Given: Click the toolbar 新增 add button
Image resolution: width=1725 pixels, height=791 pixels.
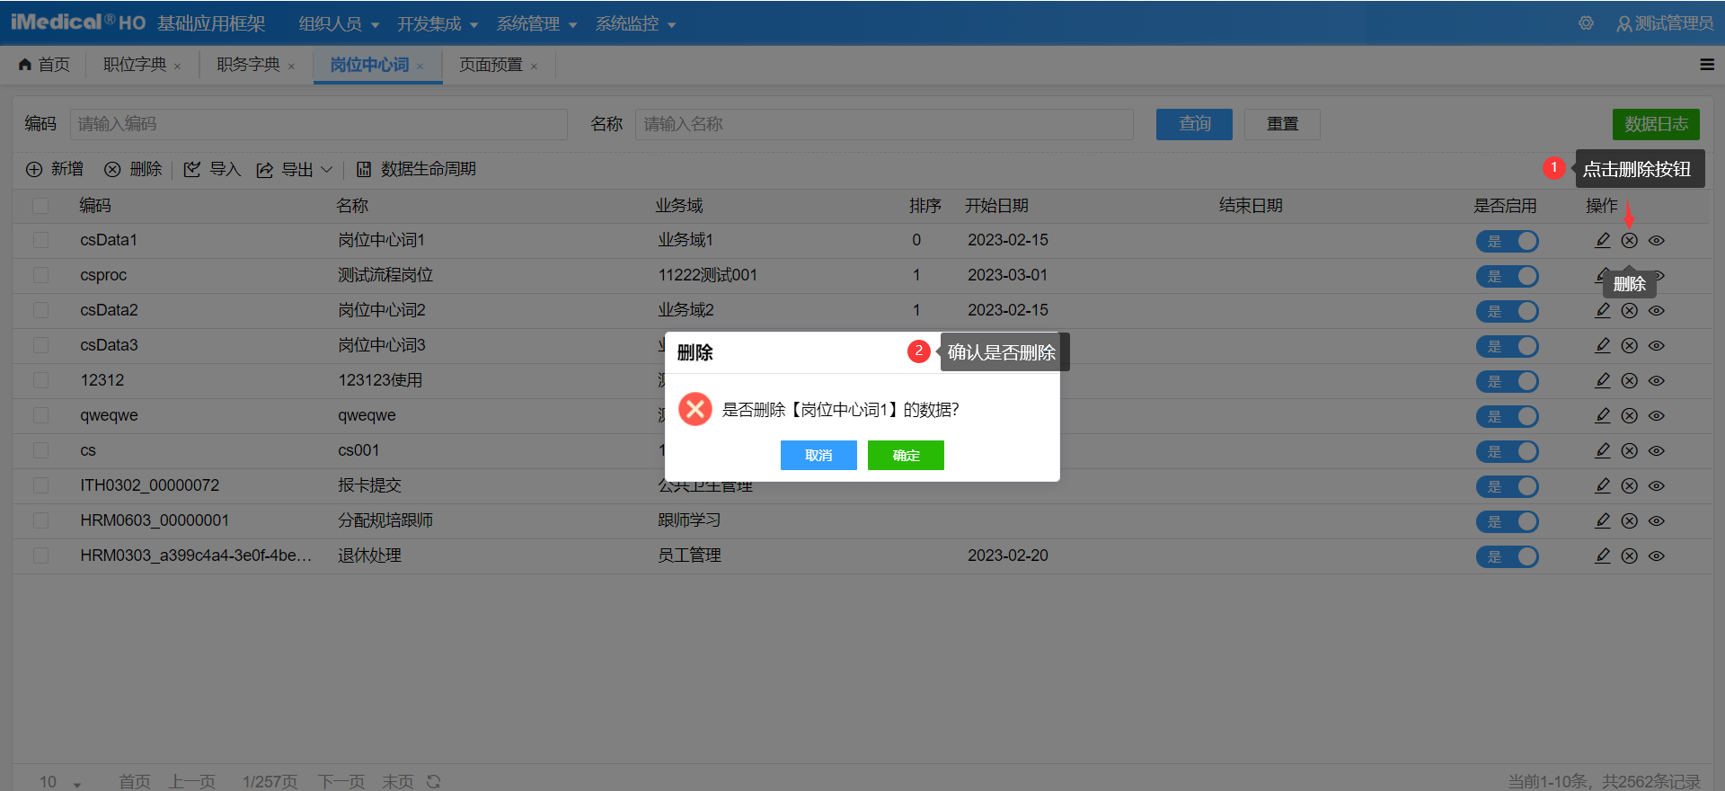Looking at the screenshot, I should coord(55,169).
